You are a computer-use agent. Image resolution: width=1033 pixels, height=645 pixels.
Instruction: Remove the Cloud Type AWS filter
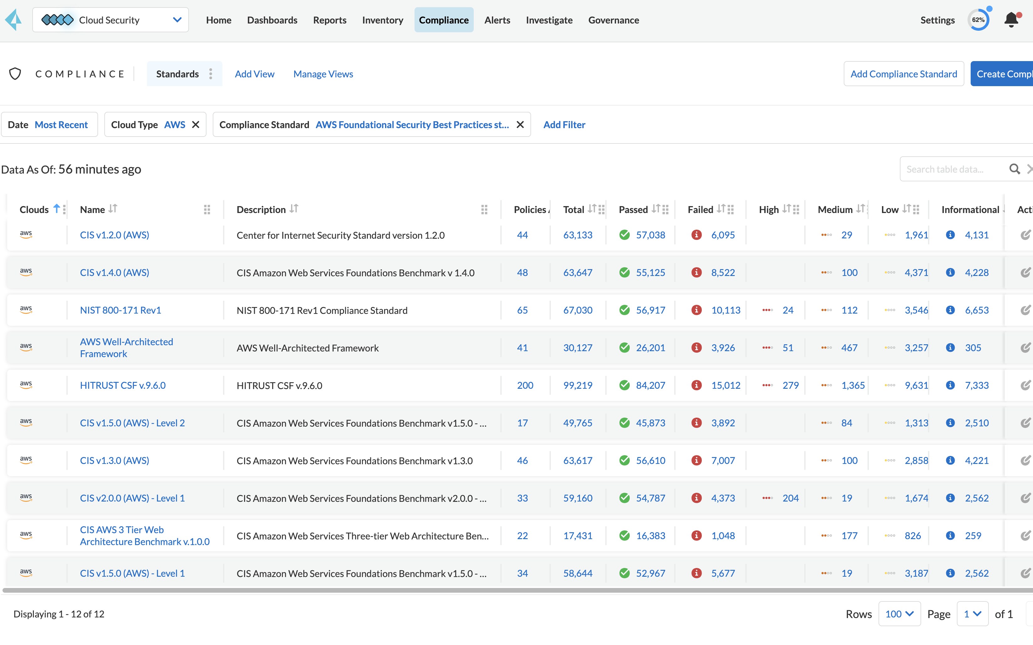[196, 125]
